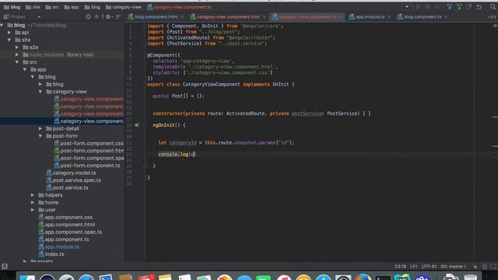Viewport: 498px width, 280px height.
Task: Close the category-view.component.html tab
Action: pos(264,17)
